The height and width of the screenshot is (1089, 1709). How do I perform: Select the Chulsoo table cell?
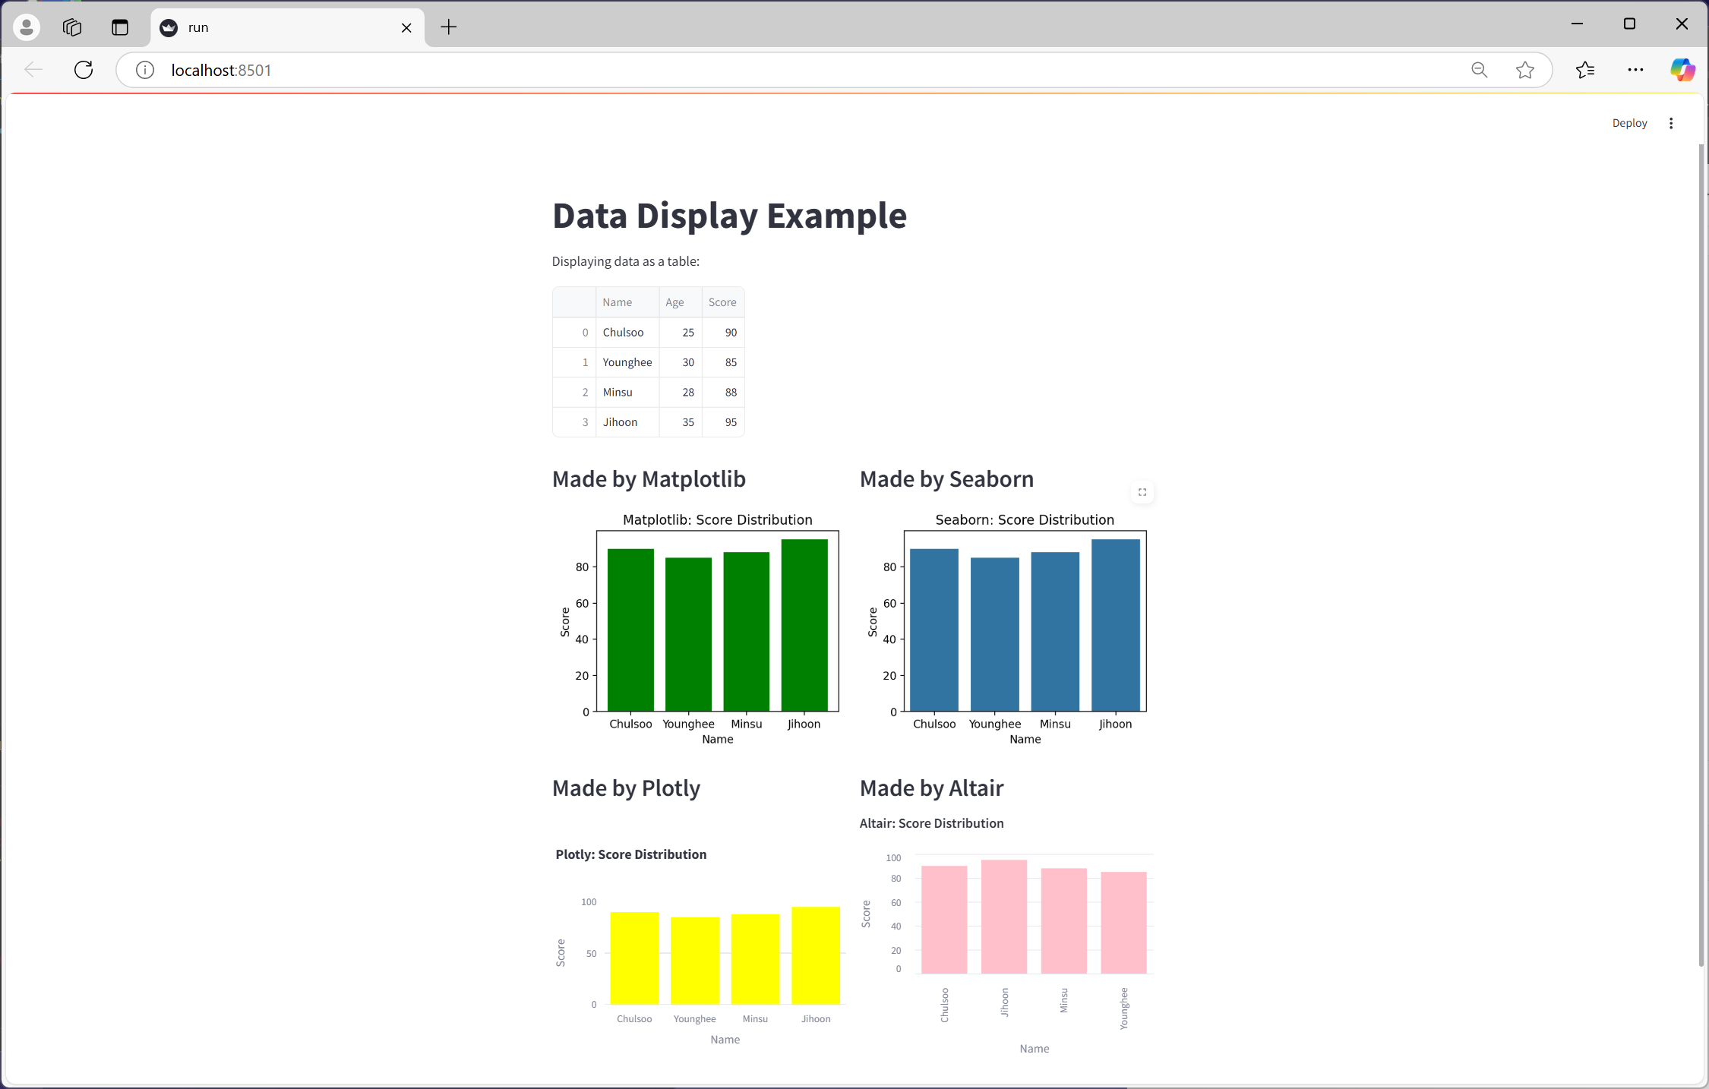pos(627,333)
